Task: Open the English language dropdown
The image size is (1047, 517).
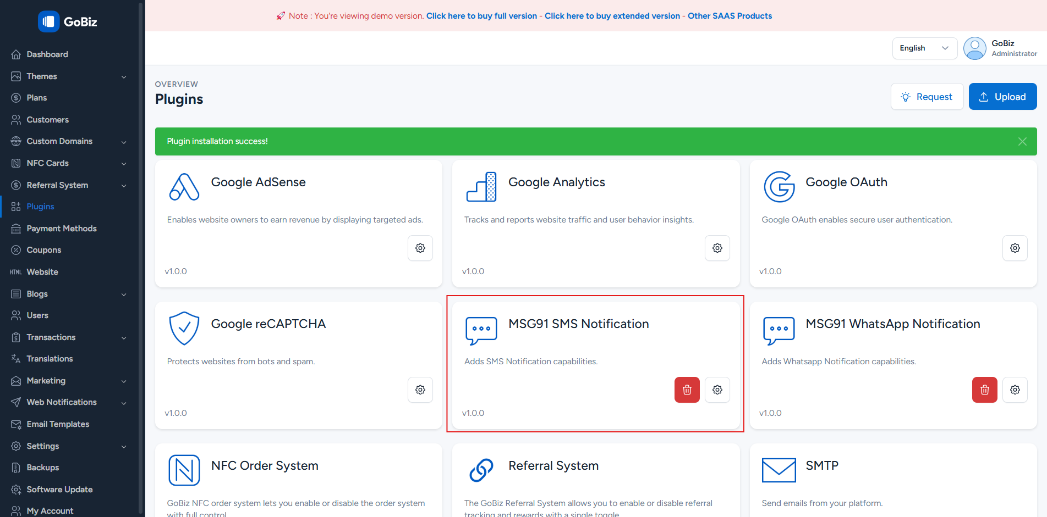Action: coord(924,48)
